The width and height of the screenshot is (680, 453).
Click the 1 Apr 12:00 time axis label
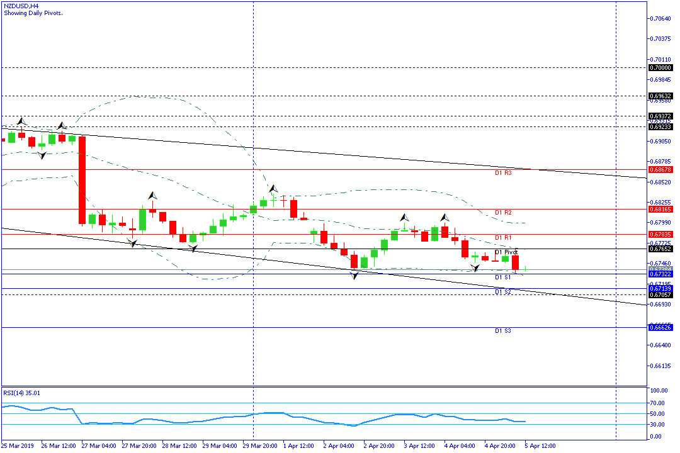(x=298, y=446)
